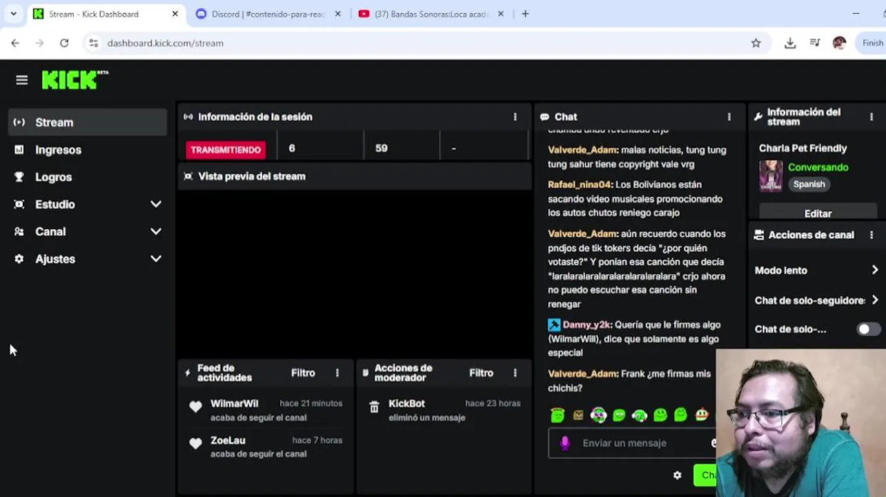Open the browser tab search dropdown arrow

pyautogui.click(x=13, y=14)
